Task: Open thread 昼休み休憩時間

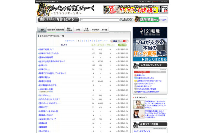Action: click(46, 57)
